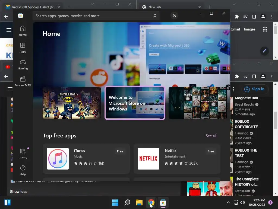Toggle side panel icon in top-right Chrome
Image resolution: width=278 pixels, height=209 pixels.
click(x=254, y=17)
